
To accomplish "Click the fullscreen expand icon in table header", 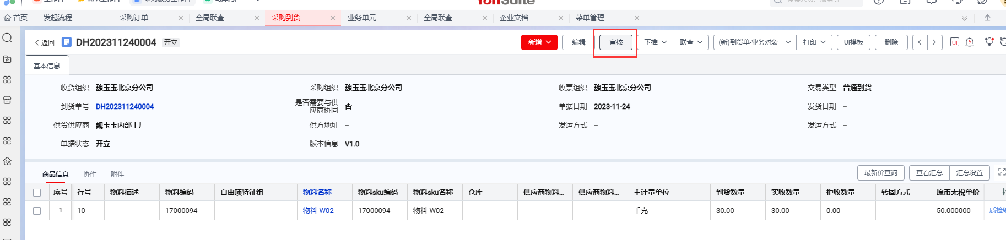I will (x=1001, y=172).
